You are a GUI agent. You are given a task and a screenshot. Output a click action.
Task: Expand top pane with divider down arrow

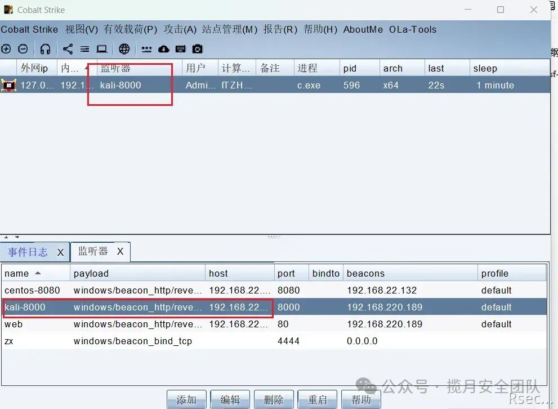pyautogui.click(x=17, y=237)
